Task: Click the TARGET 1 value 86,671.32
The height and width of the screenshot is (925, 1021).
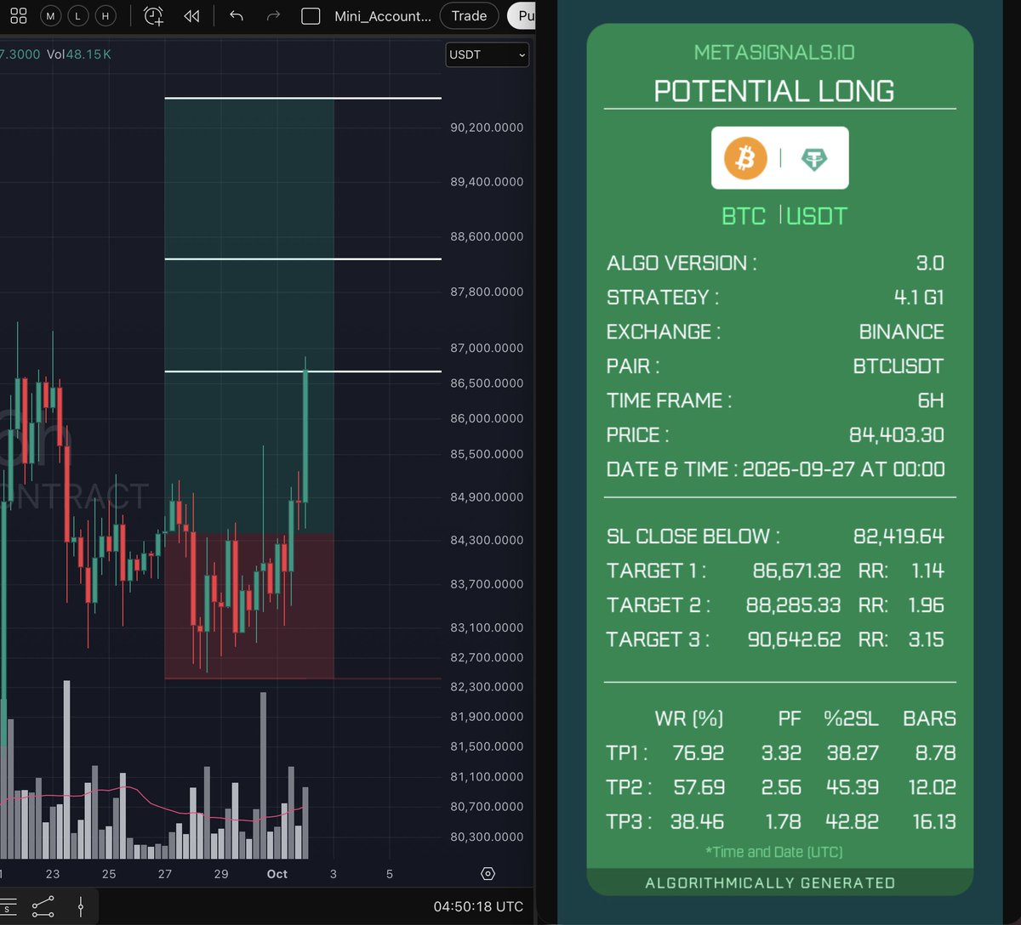Action: click(x=797, y=570)
